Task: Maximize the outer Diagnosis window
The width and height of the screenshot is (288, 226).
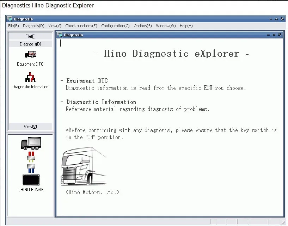Action: click(x=276, y=19)
